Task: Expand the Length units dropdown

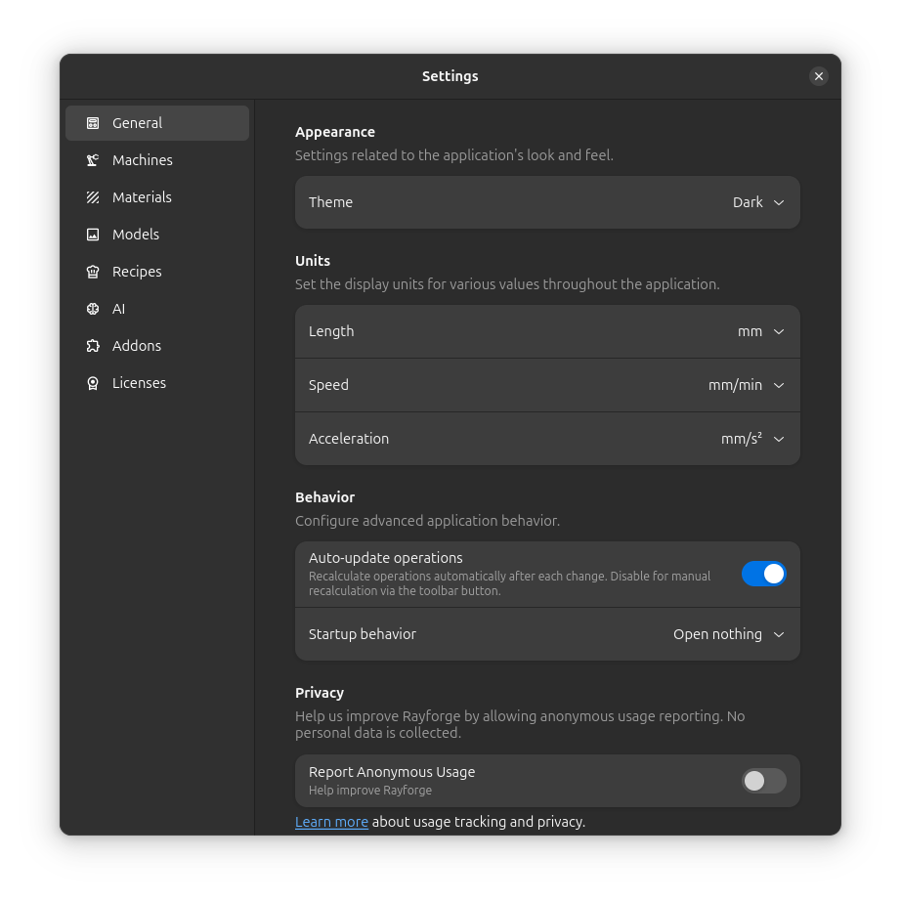Action: pyautogui.click(x=760, y=331)
